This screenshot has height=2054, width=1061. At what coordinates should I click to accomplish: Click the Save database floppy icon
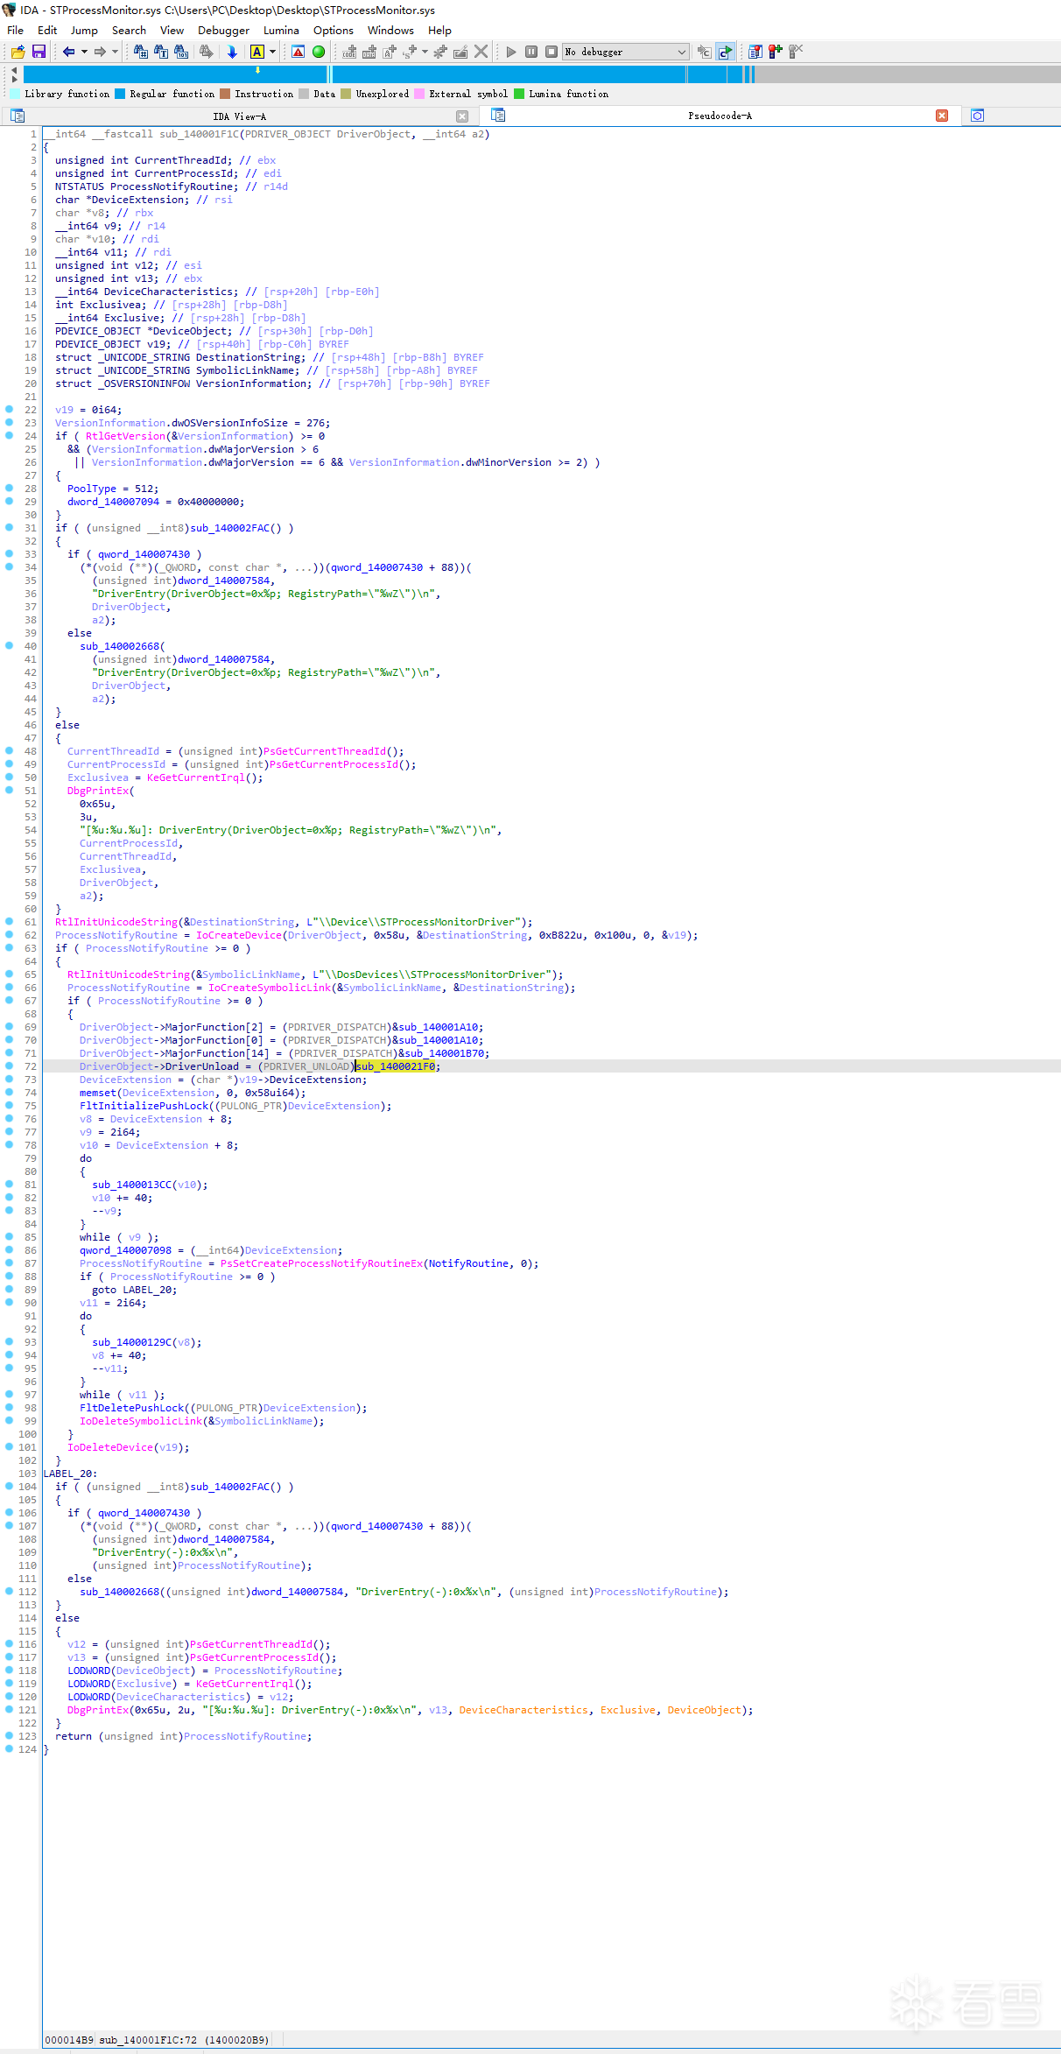pyautogui.click(x=39, y=53)
